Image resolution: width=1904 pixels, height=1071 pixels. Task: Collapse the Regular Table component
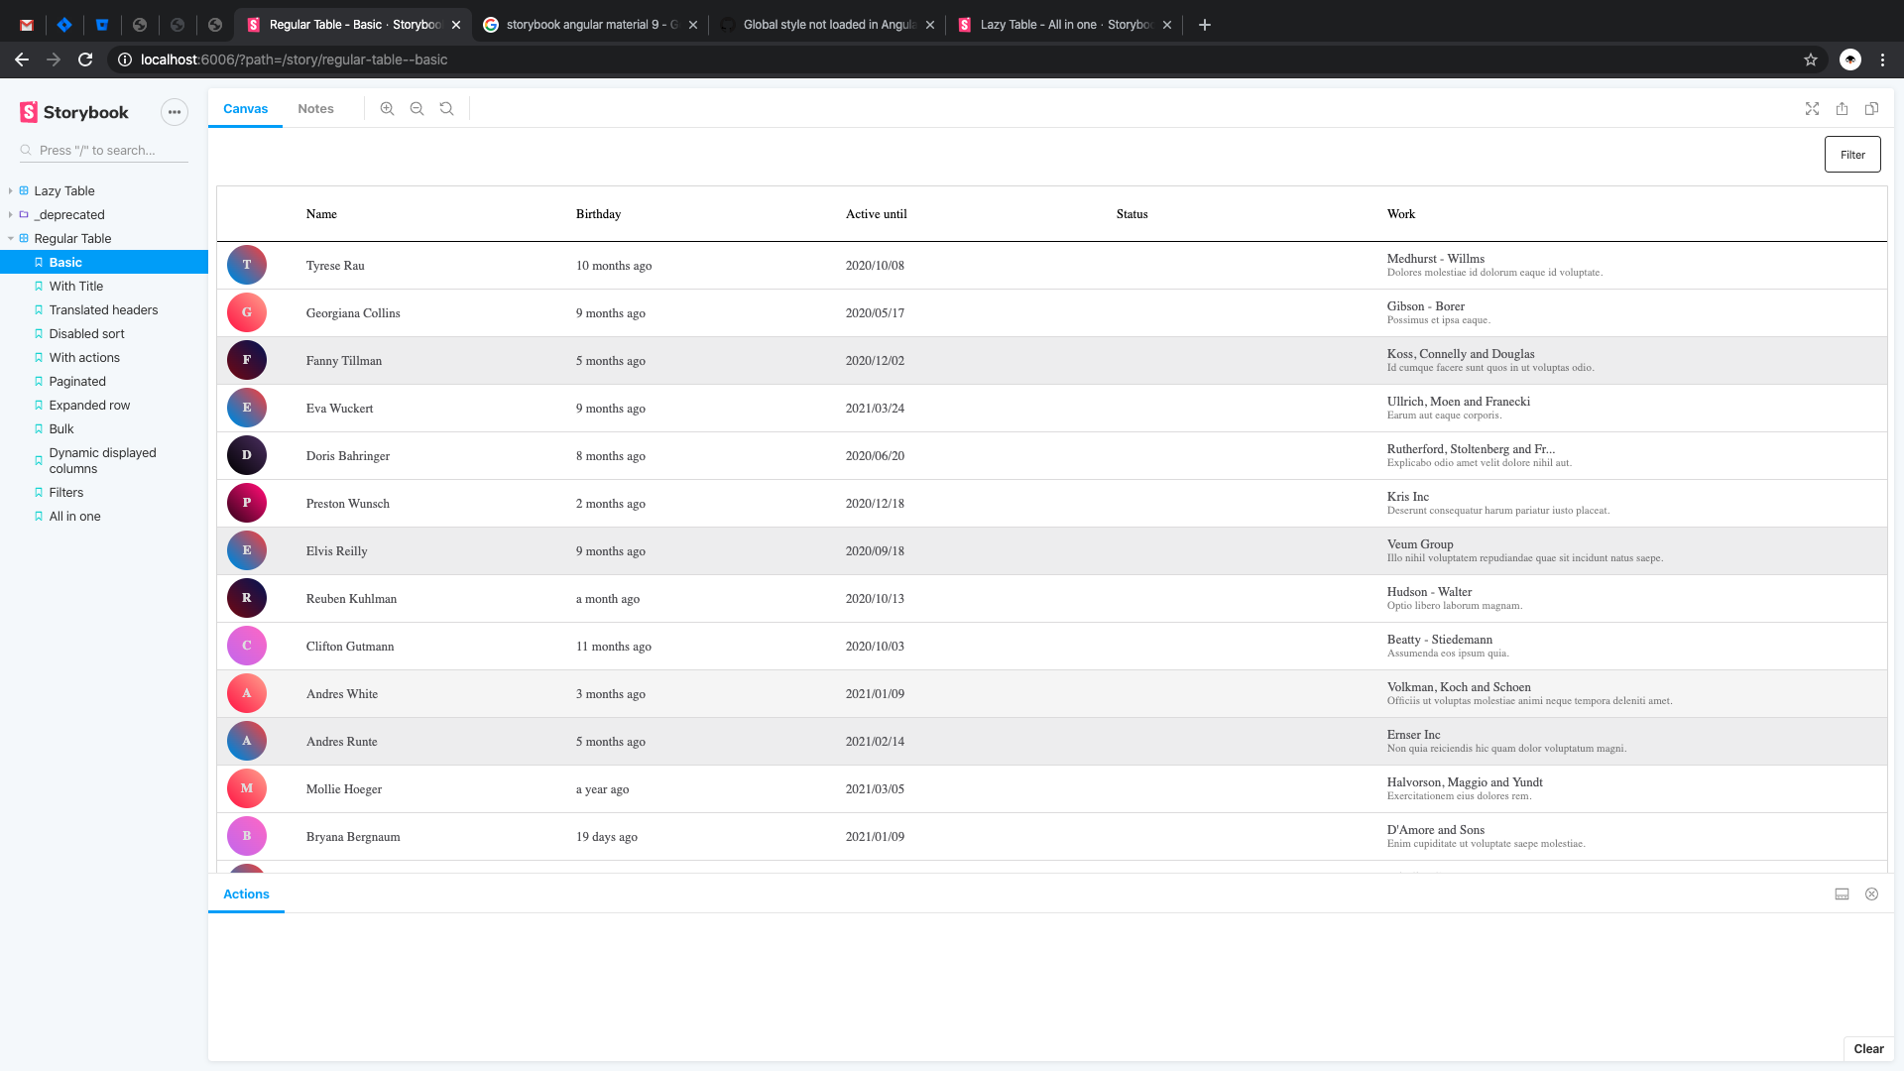click(x=9, y=238)
